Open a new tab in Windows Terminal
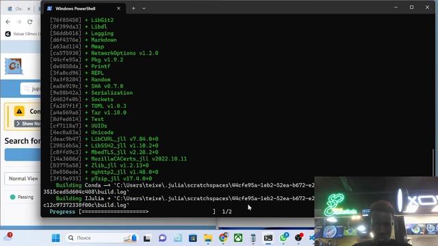 pos(133,8)
